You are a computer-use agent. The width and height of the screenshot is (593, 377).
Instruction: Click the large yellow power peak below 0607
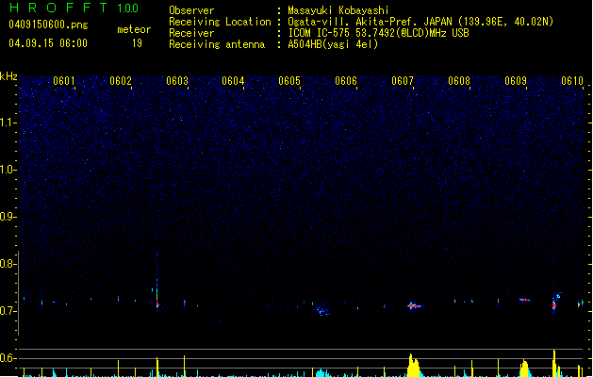pyautogui.click(x=413, y=366)
